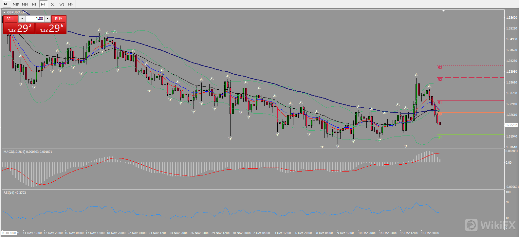Increase trade volume with up arrow

[47, 19]
